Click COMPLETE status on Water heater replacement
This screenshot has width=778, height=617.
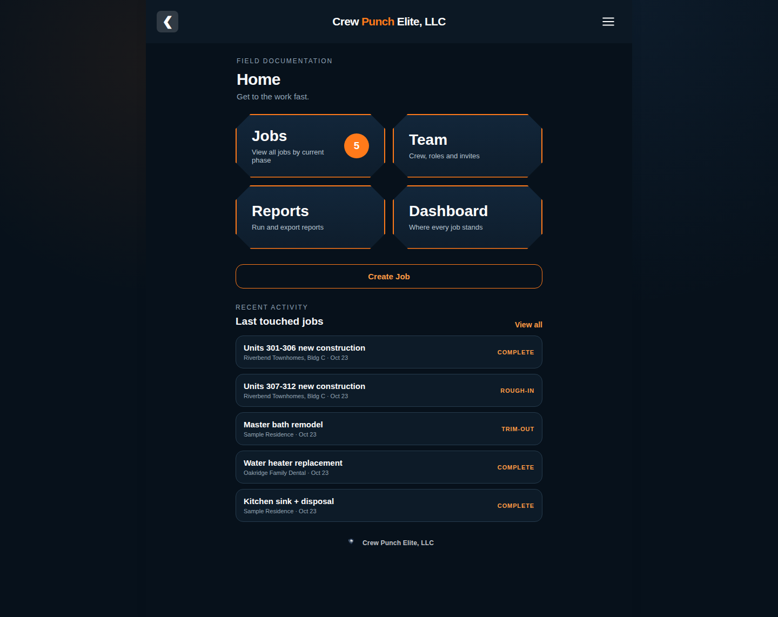515,467
